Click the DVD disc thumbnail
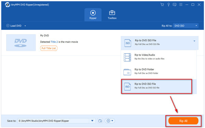Screen dimensions: 205x128 (x=21, y=43)
